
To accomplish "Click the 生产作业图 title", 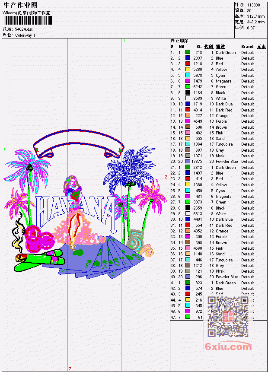I will [20, 6].
